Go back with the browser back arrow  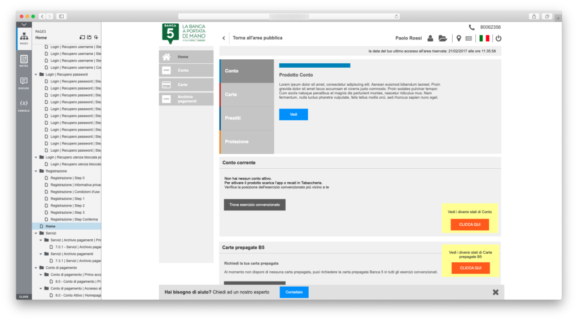coord(42,16)
